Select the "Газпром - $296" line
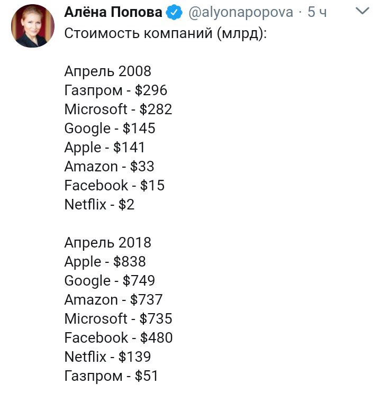The width and height of the screenshot is (381, 393). (x=115, y=90)
